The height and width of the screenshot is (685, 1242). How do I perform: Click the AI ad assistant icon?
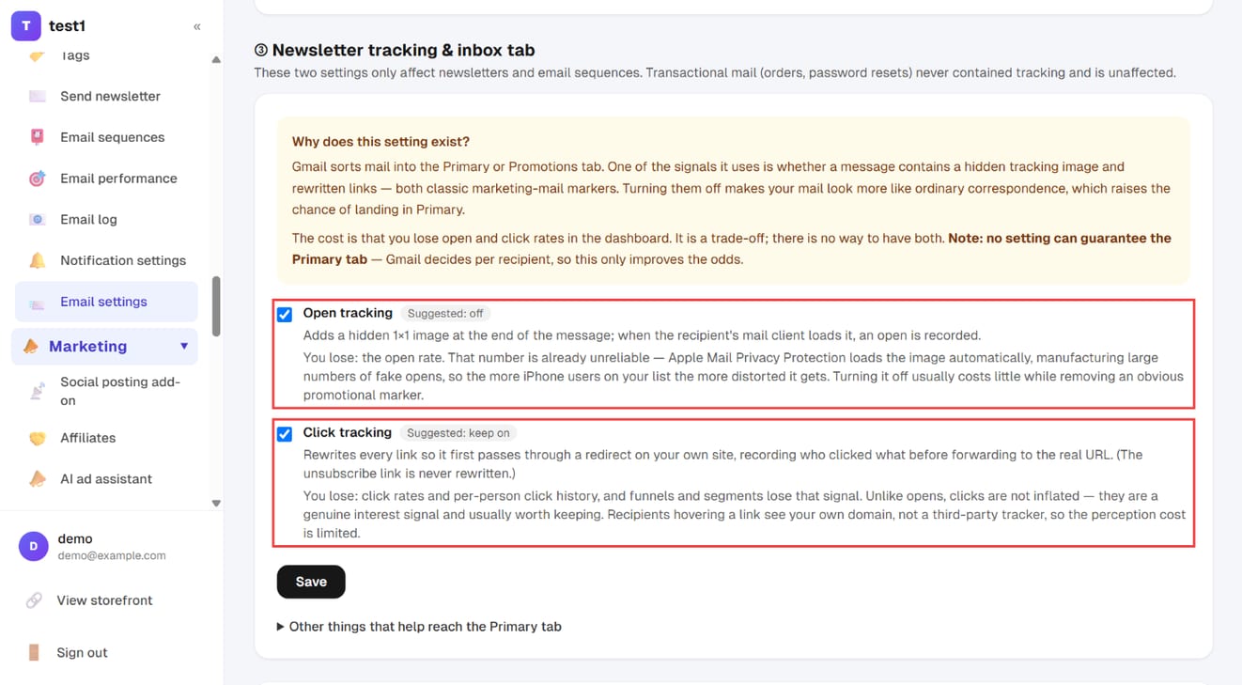(37, 479)
